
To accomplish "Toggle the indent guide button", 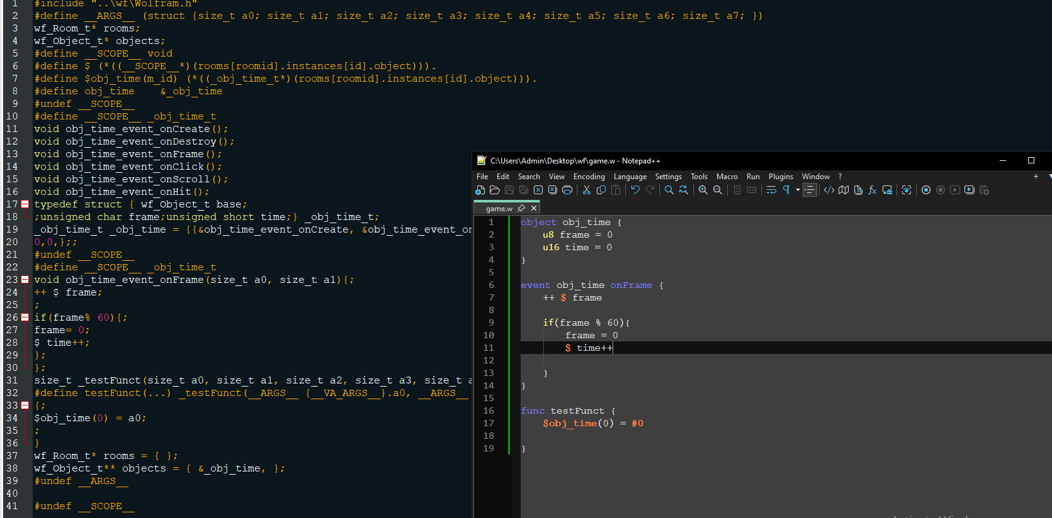I will [x=810, y=190].
